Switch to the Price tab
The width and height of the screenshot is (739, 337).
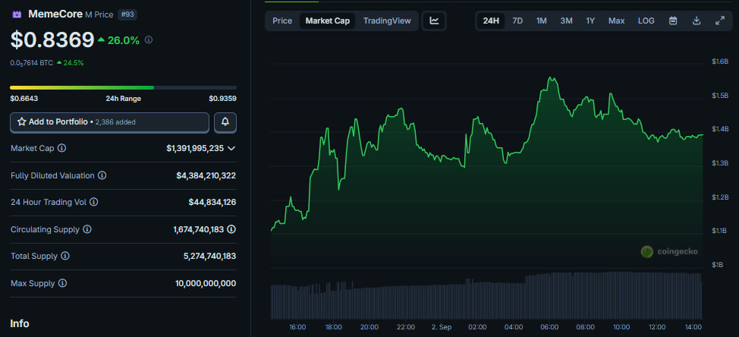282,20
